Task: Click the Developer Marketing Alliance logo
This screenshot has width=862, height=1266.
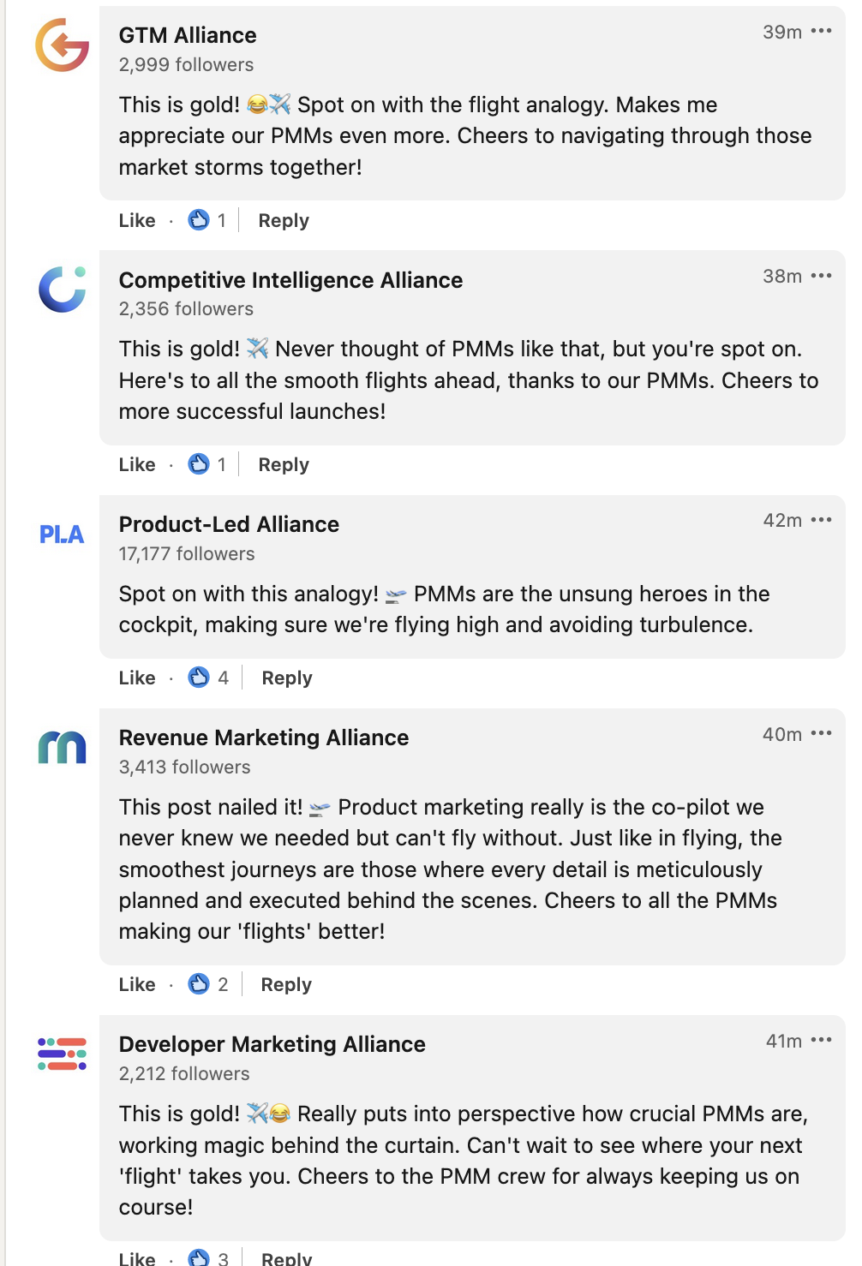Action: (62, 1054)
